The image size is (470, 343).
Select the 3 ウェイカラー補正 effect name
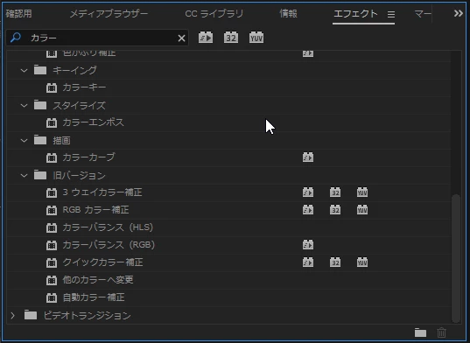coord(102,192)
